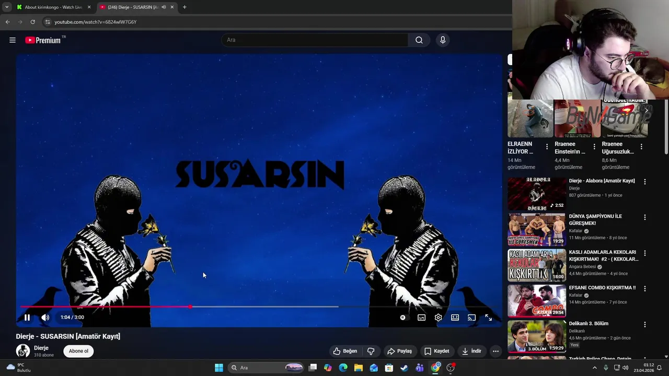Open menu for 'Delikanlı 3. Bölüm' video
The width and height of the screenshot is (669, 376).
pos(644,324)
